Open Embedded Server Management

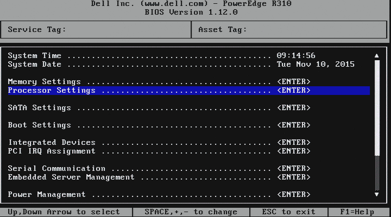tap(189, 177)
